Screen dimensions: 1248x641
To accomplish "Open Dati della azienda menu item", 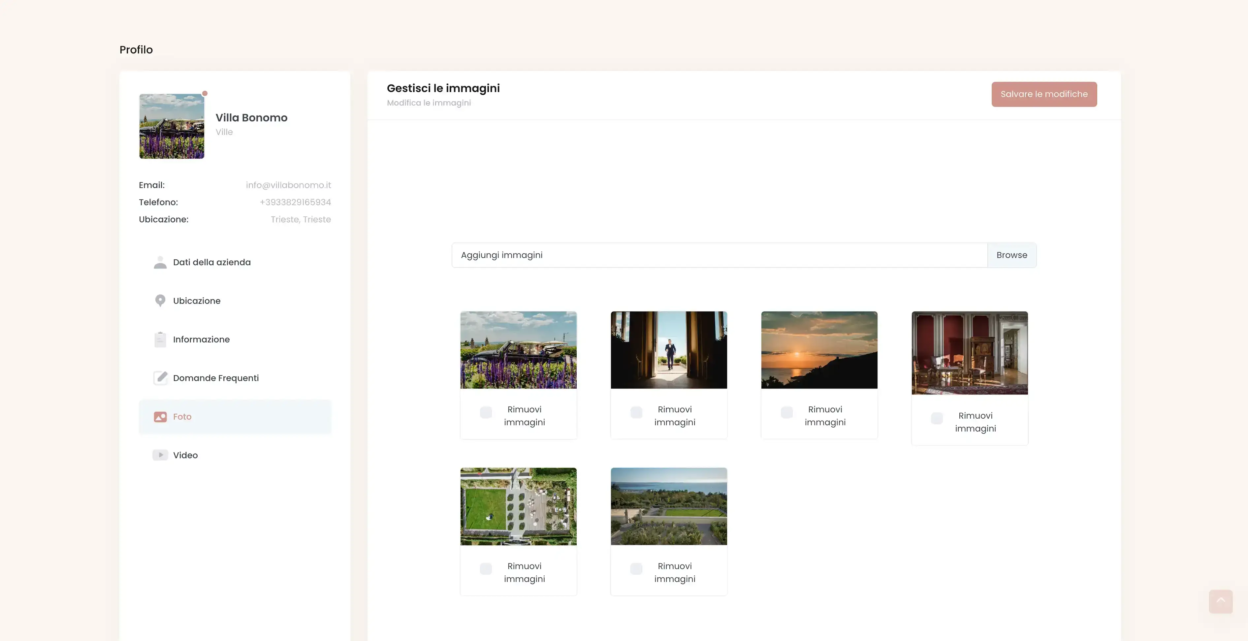I will (x=212, y=262).
